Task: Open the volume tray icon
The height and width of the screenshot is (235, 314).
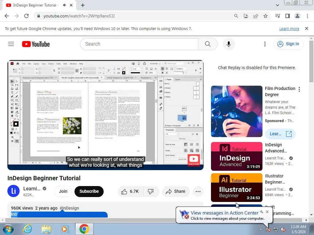Action: pyautogui.click(x=283, y=229)
